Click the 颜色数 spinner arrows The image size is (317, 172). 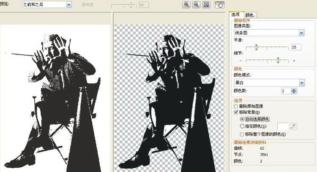[x=294, y=91]
